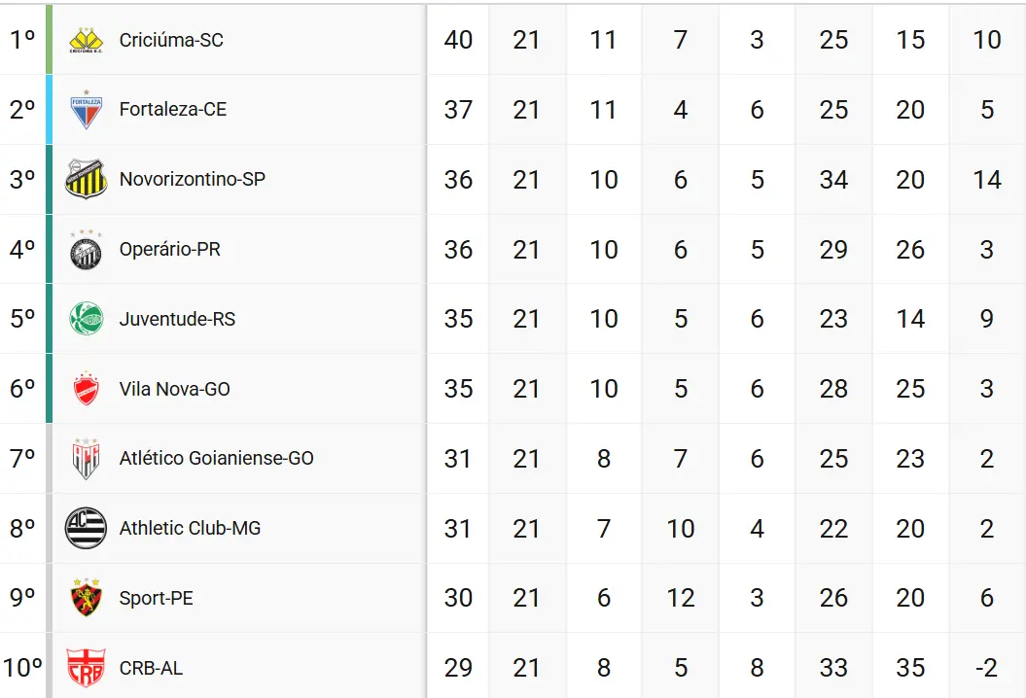Viewport: 1026px width, 698px height.
Task: Click the CRB-AL team name
Action: (x=151, y=668)
